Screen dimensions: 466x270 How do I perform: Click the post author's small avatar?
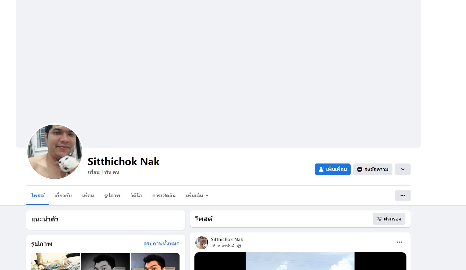[x=202, y=243]
